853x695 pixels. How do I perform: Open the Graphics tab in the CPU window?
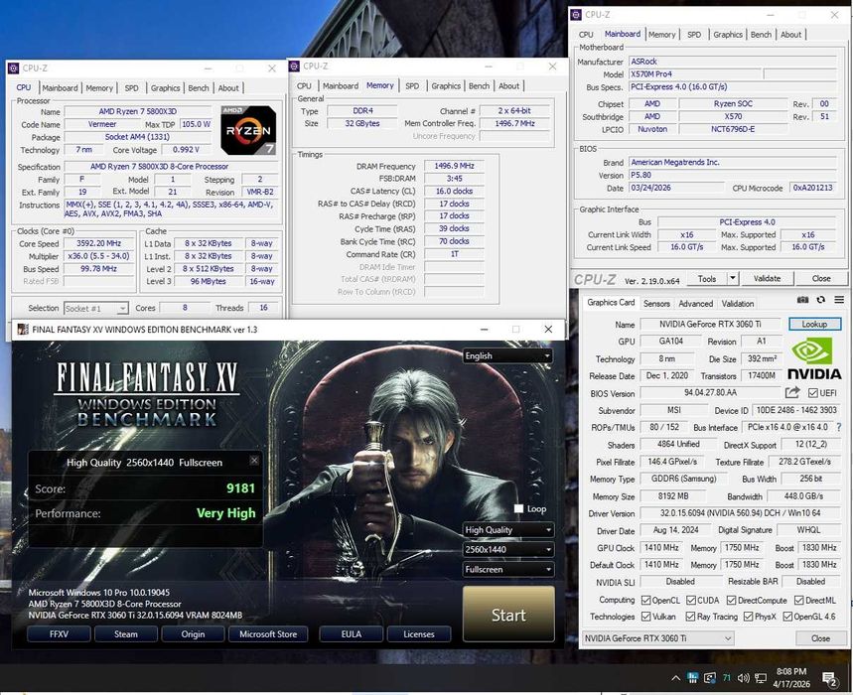166,87
